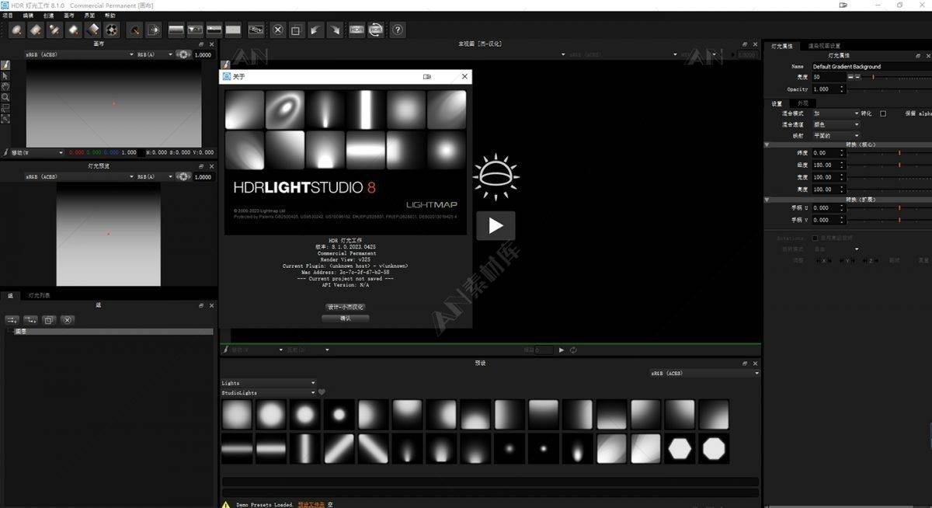Click the warning triangle status bar icon

(x=227, y=504)
